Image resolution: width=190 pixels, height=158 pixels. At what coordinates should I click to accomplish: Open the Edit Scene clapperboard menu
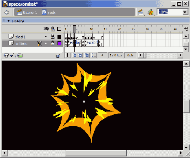tap(141, 12)
